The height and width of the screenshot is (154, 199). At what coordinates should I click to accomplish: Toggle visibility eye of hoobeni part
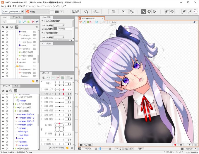tap(3, 76)
